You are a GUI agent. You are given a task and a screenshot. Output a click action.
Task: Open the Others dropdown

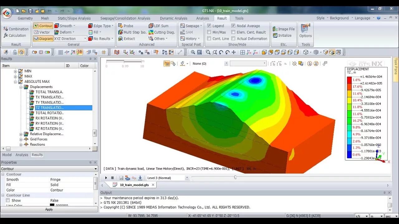click(158, 39)
